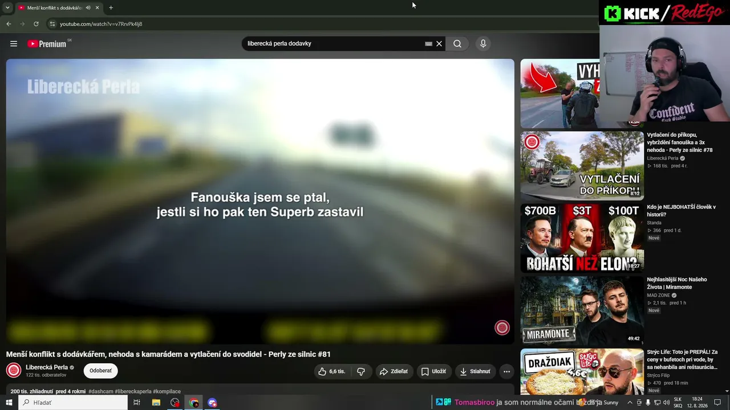This screenshot has width=730, height=410.
Task: Open the volume control in system tray
Action: coord(666,403)
